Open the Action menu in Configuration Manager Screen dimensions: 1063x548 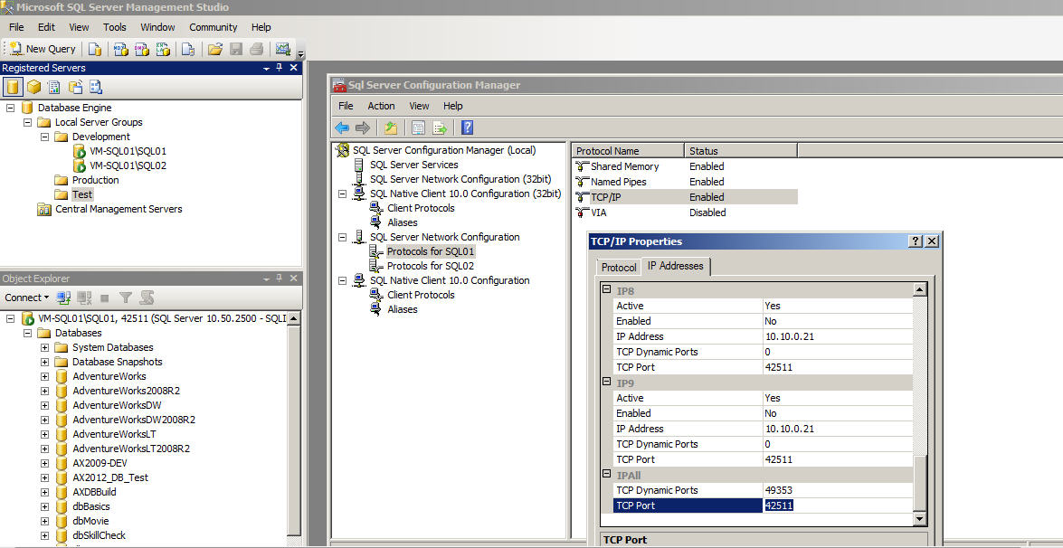[381, 106]
